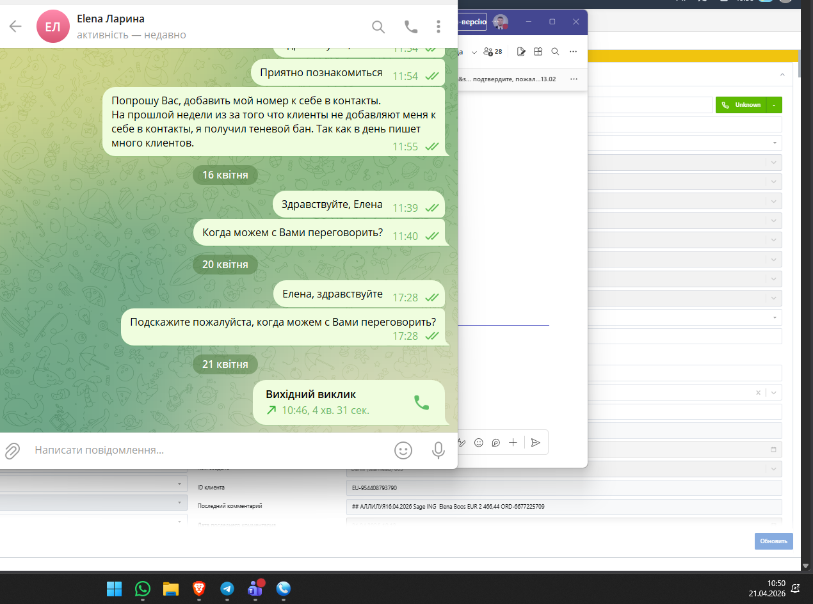
Task: Open Teams plus attachment menu
Action: coord(513,442)
